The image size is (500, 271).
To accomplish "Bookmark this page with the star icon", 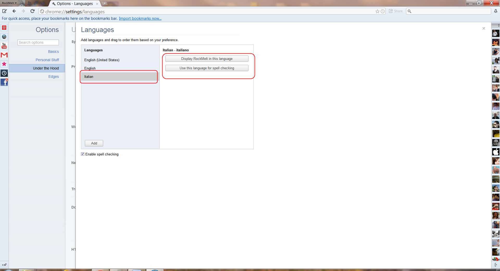I will coord(377,11).
